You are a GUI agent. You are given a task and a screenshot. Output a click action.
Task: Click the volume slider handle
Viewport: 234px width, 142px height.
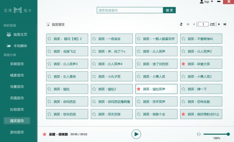tap(228, 134)
